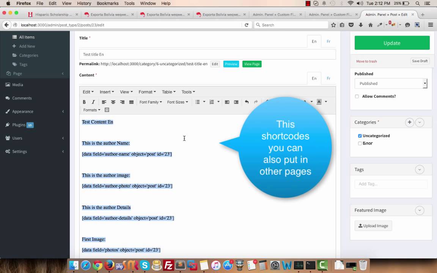This screenshot has width=437, height=273.
Task: Align text left in editor
Action: pyautogui.click(x=104, y=102)
